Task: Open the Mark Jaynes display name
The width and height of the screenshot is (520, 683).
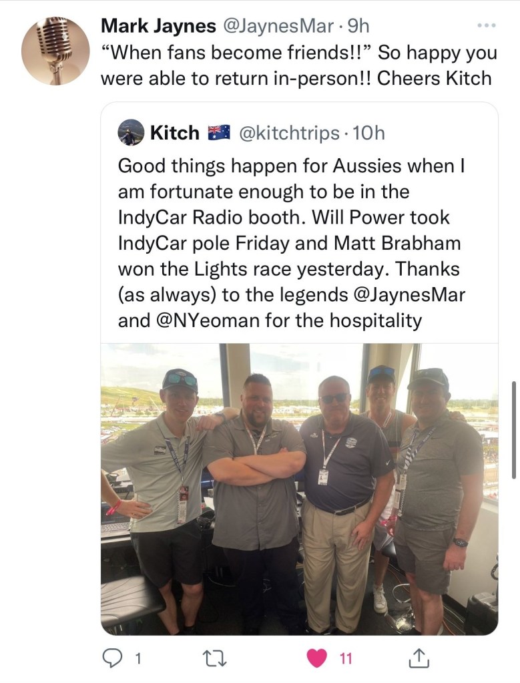Action: click(158, 26)
